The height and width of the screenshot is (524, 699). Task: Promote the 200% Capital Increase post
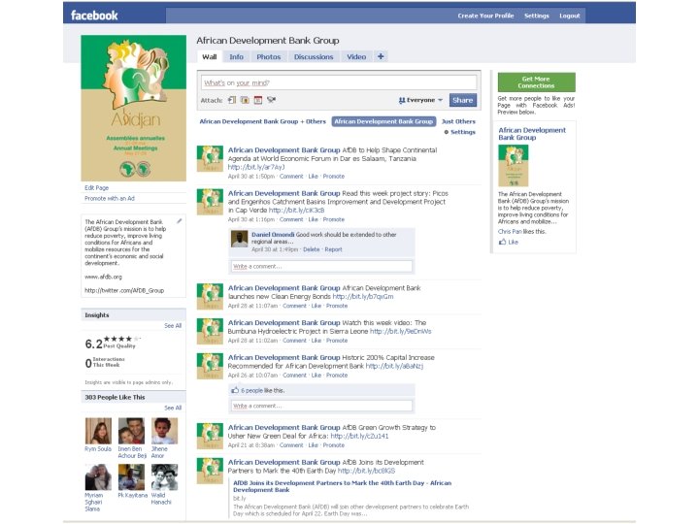(x=337, y=376)
